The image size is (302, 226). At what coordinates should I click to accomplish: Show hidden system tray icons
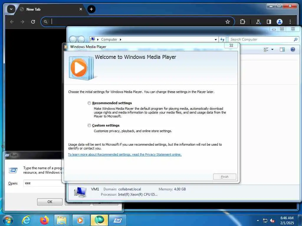point(258,220)
